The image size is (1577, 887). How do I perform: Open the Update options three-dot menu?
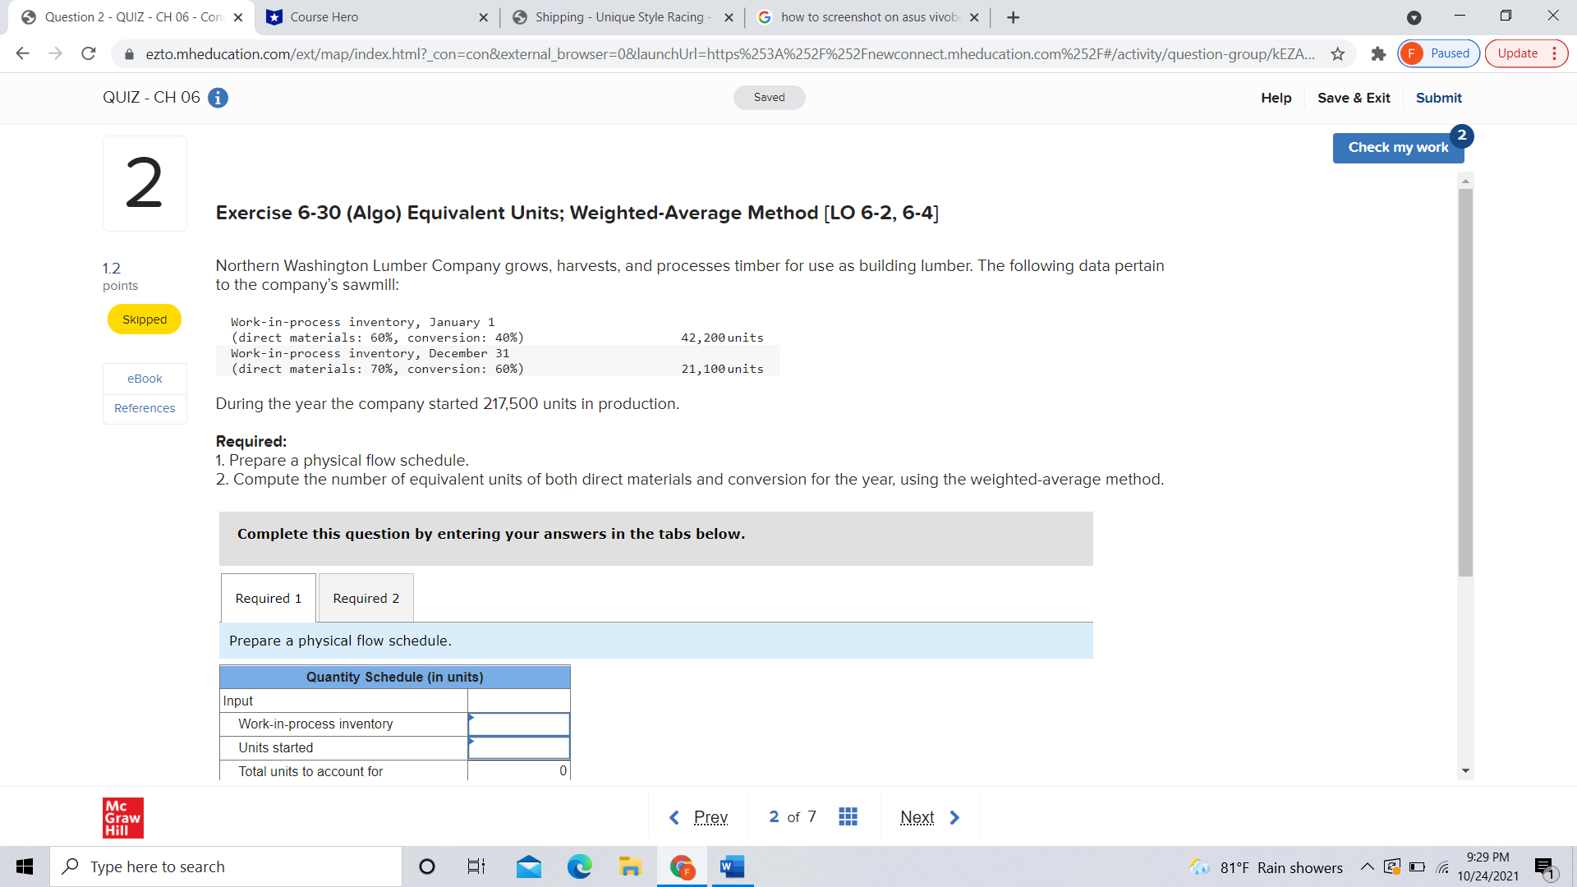(1555, 53)
